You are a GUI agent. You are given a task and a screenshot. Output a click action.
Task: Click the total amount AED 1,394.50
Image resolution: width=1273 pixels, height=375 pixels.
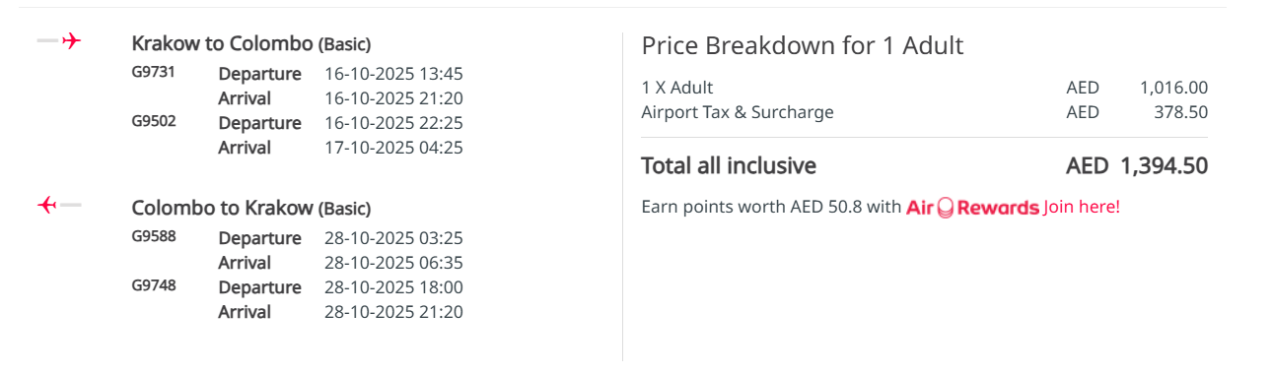pyautogui.click(x=1137, y=165)
